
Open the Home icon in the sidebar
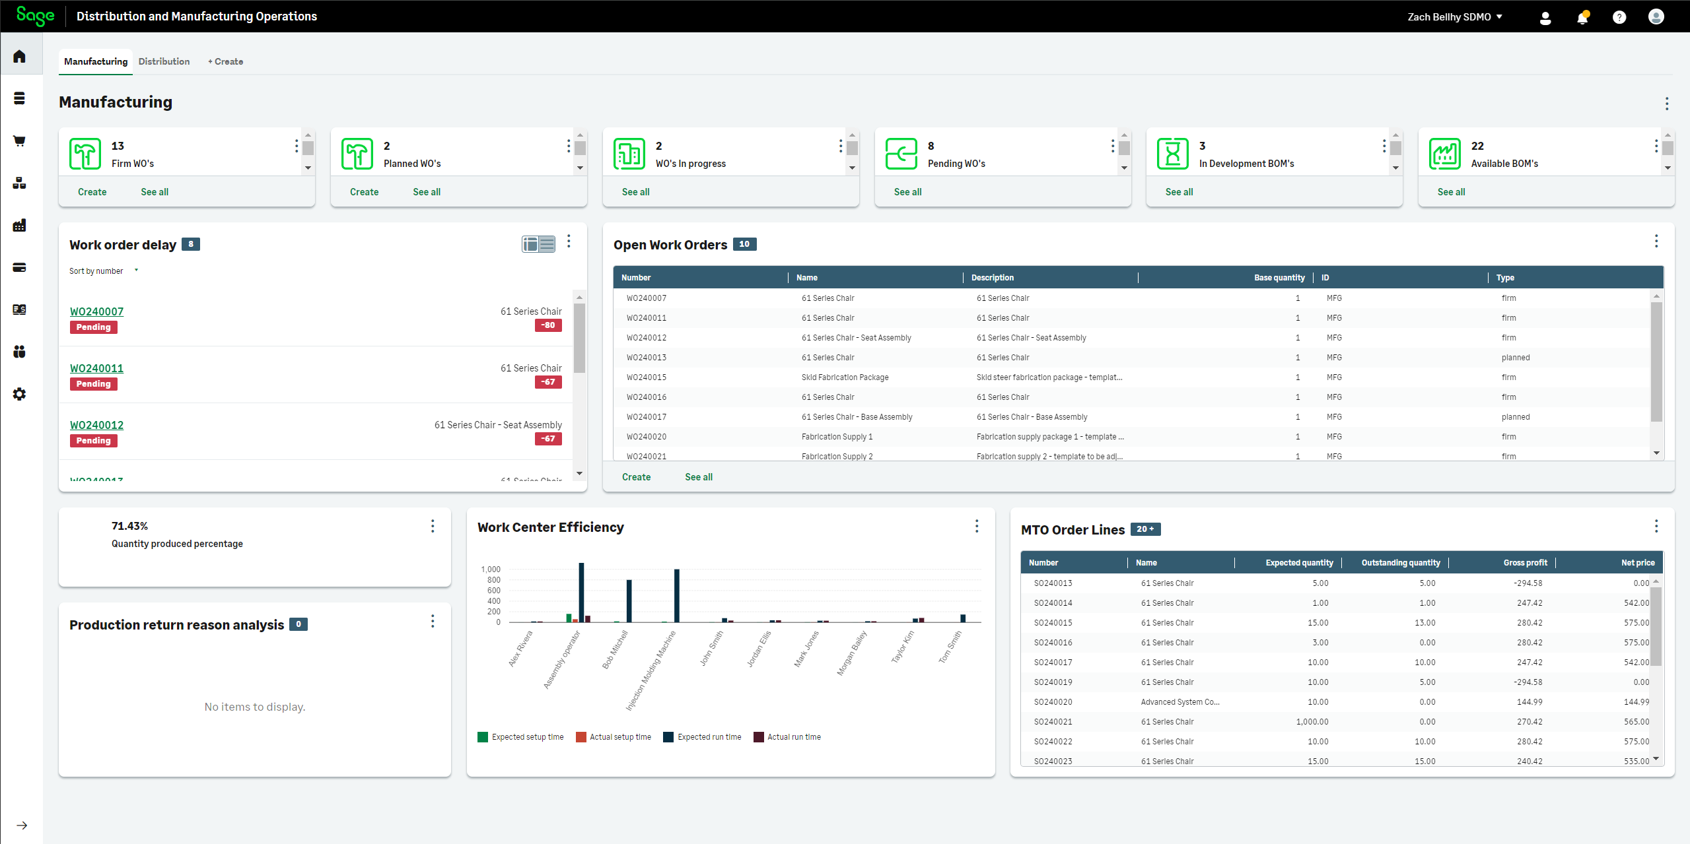point(19,56)
